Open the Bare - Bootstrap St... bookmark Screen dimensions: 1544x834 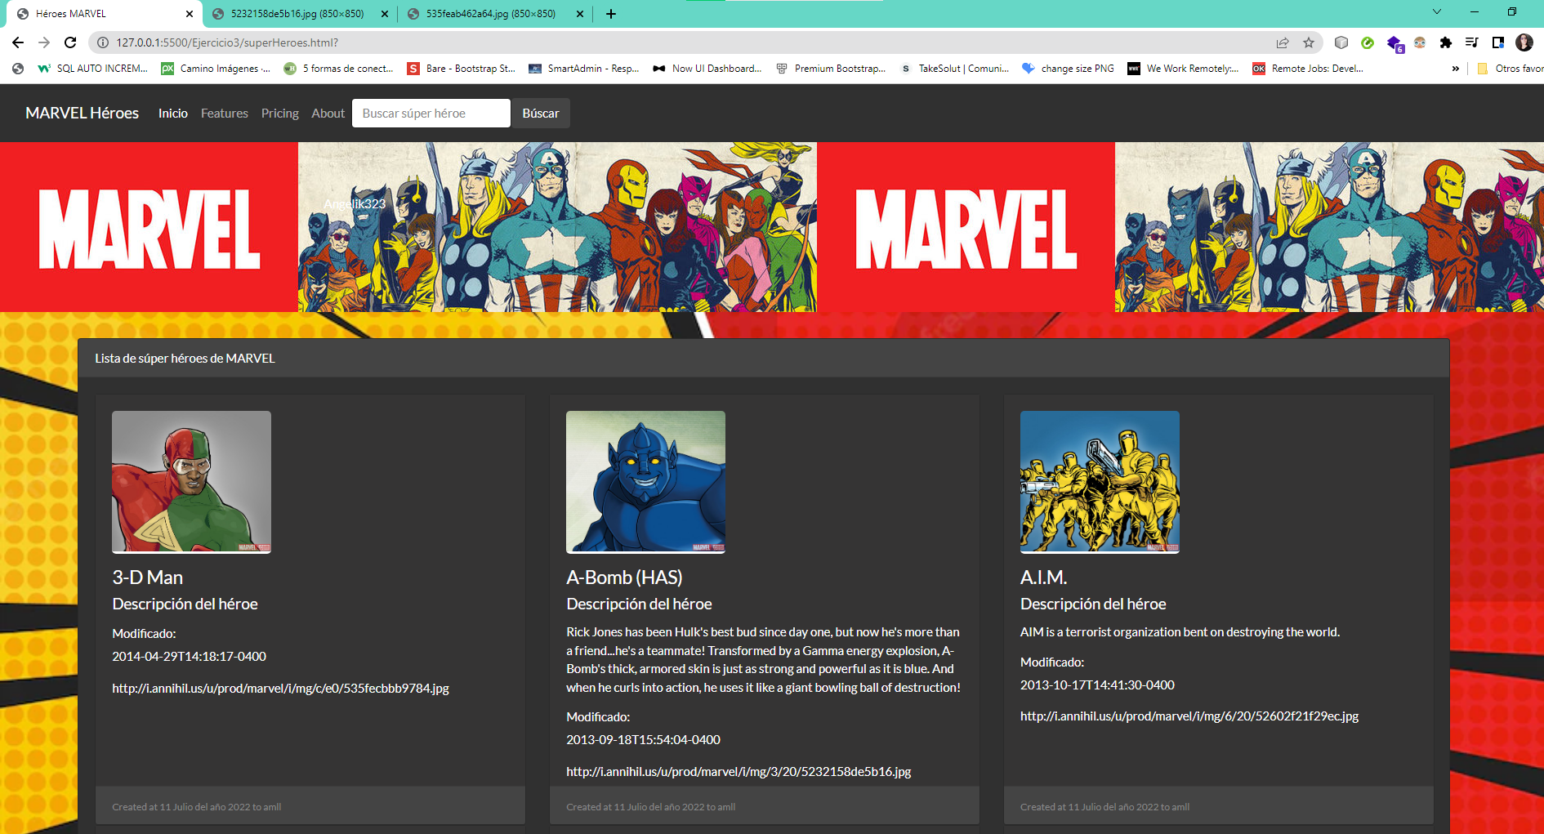[x=462, y=69]
